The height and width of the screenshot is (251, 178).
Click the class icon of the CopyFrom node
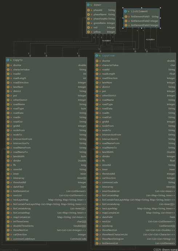pyautogui.click(x=97, y=56)
